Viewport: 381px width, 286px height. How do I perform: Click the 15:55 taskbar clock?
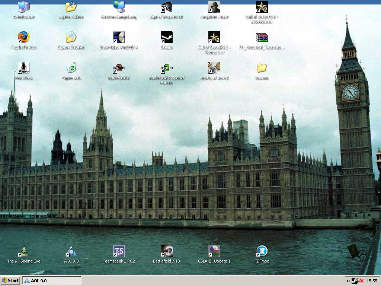[372, 281]
